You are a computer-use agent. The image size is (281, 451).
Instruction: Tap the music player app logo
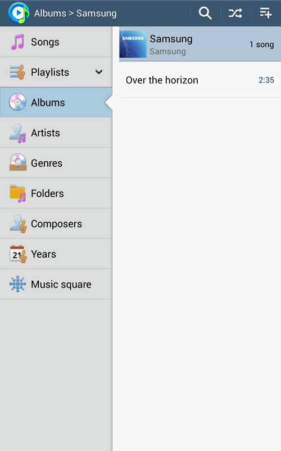coord(19,13)
